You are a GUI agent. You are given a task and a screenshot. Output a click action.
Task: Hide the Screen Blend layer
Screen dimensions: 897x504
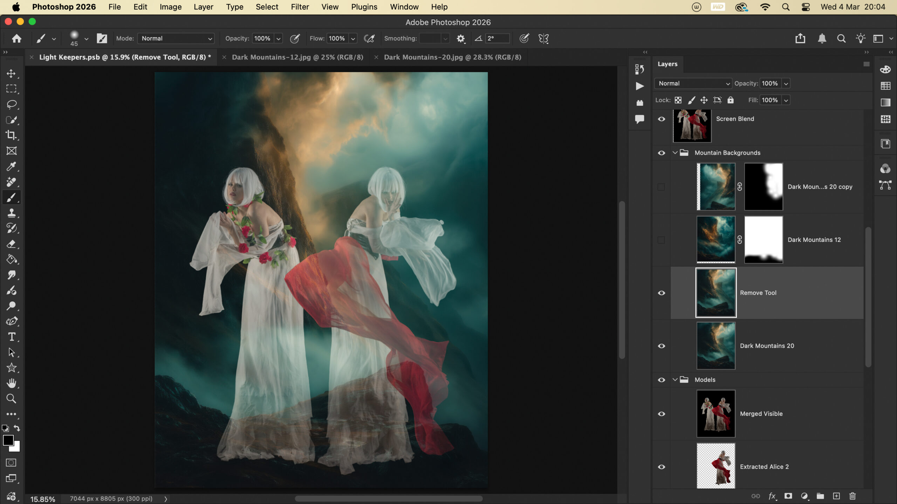coord(661,119)
